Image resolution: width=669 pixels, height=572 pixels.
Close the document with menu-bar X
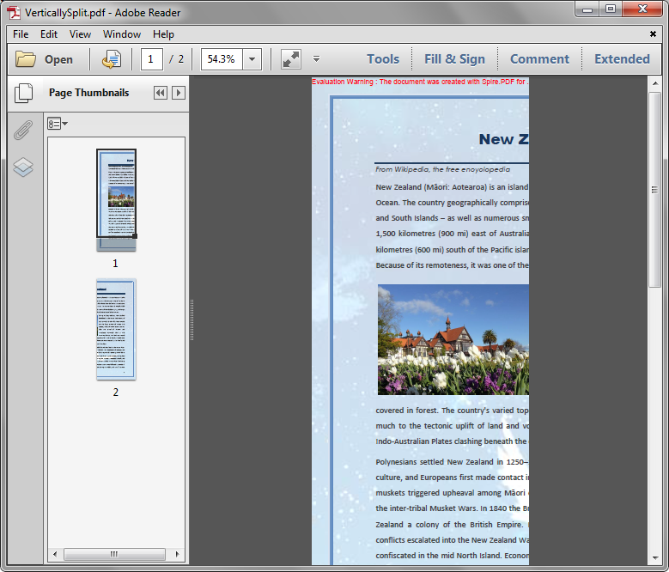[653, 34]
